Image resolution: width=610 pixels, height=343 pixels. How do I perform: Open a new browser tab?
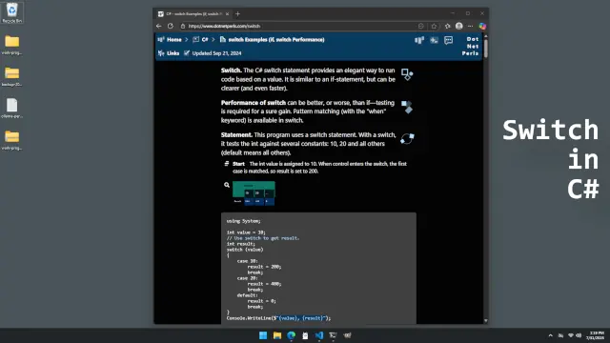point(237,14)
